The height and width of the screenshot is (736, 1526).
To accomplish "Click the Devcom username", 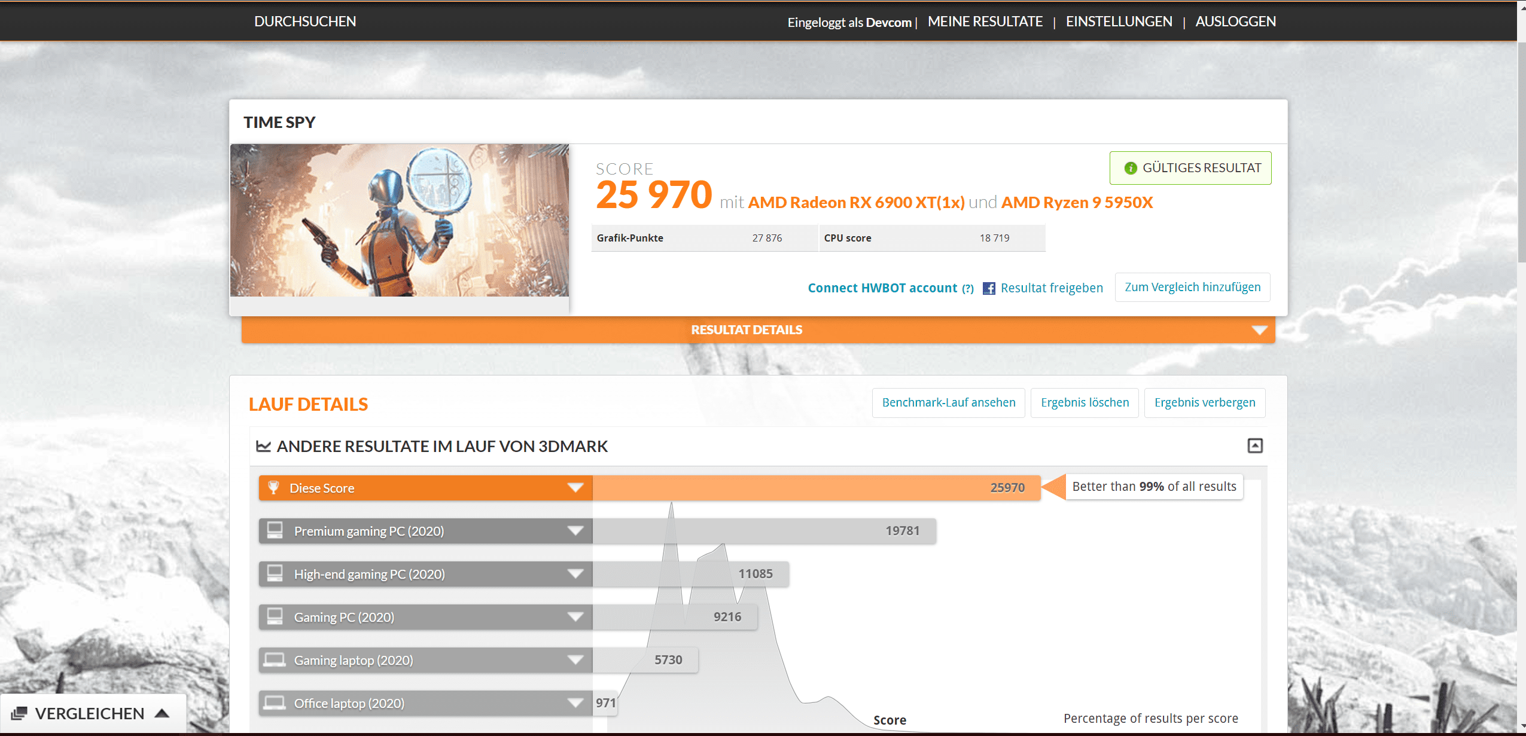I will 888,23.
